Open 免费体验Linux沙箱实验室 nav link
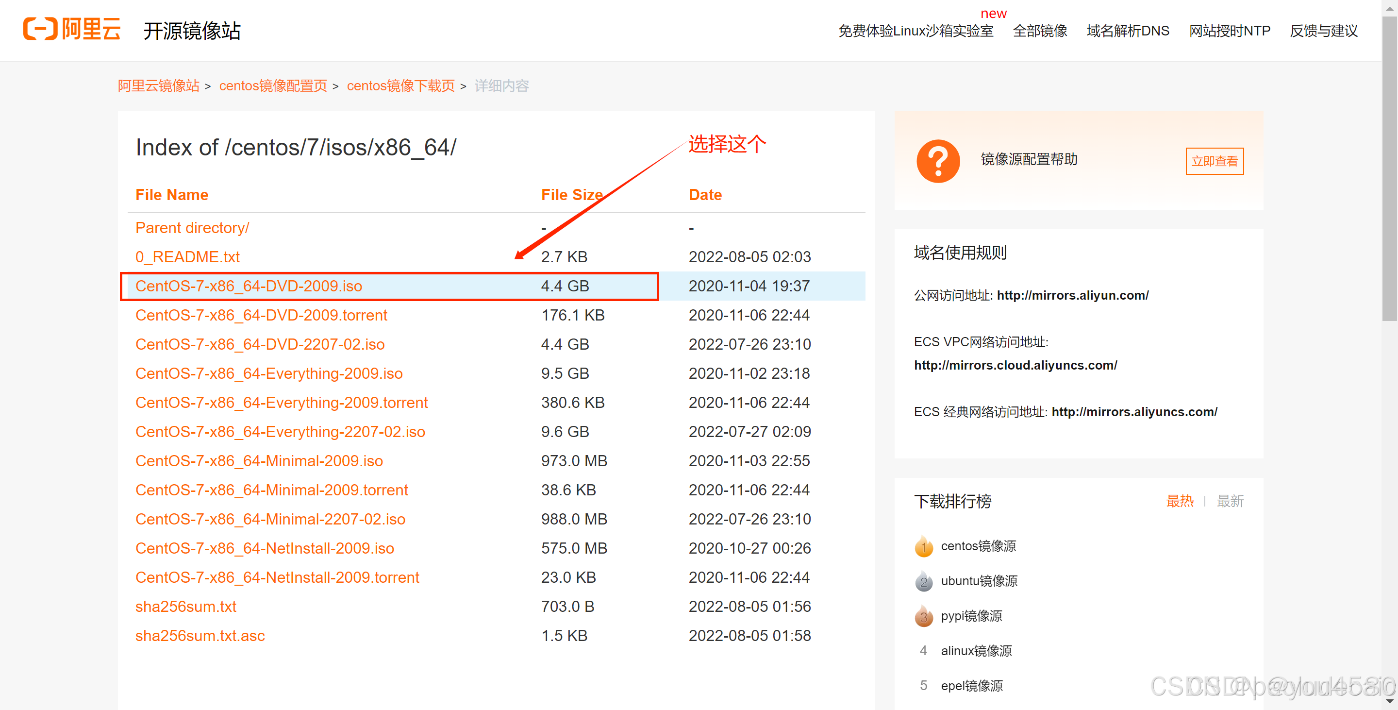This screenshot has height=710, width=1398. pos(915,31)
